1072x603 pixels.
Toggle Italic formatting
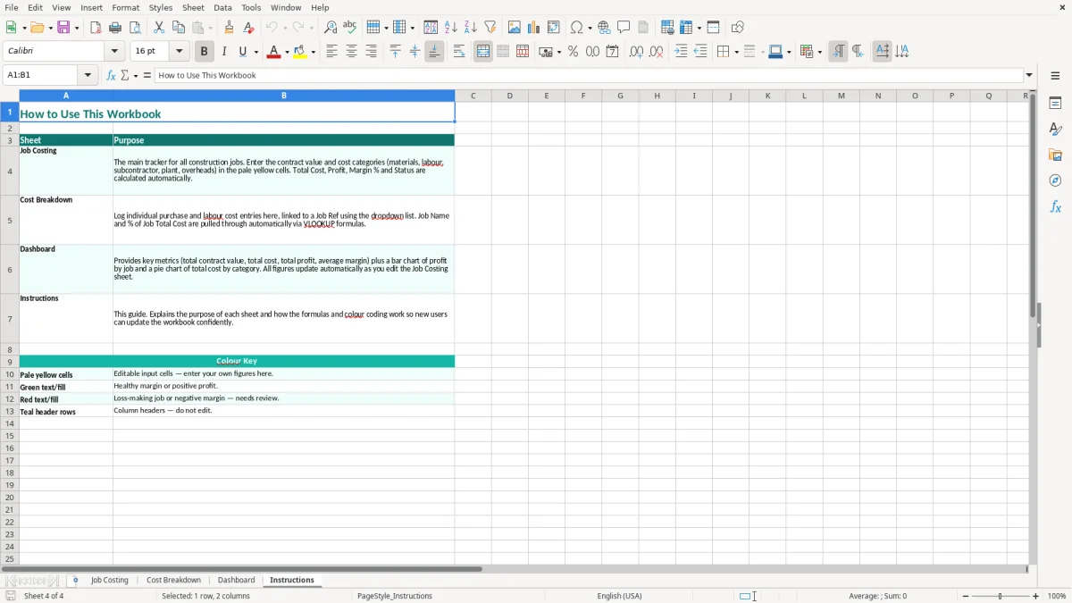tap(223, 52)
